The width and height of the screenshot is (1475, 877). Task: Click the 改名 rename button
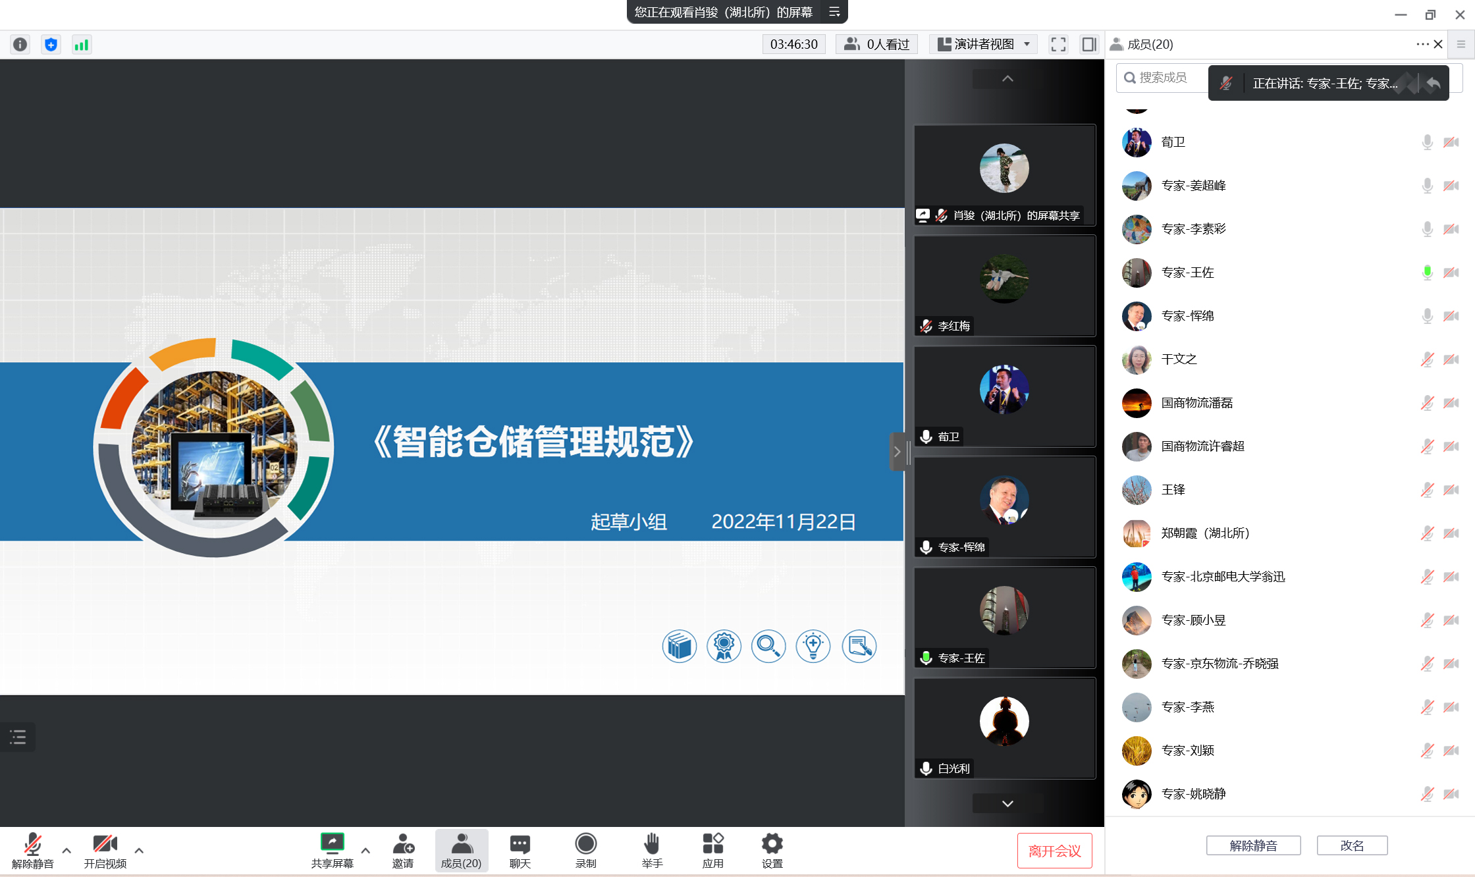pos(1352,845)
